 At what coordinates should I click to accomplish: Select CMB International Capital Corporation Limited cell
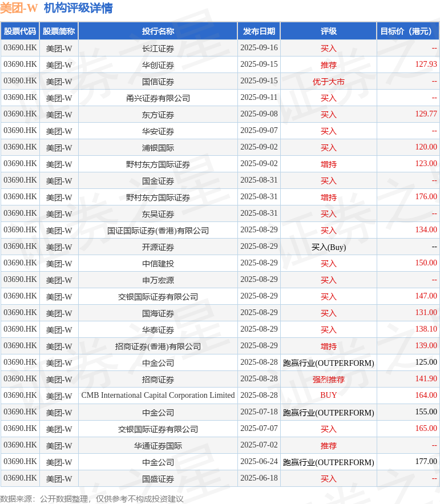click(x=158, y=396)
